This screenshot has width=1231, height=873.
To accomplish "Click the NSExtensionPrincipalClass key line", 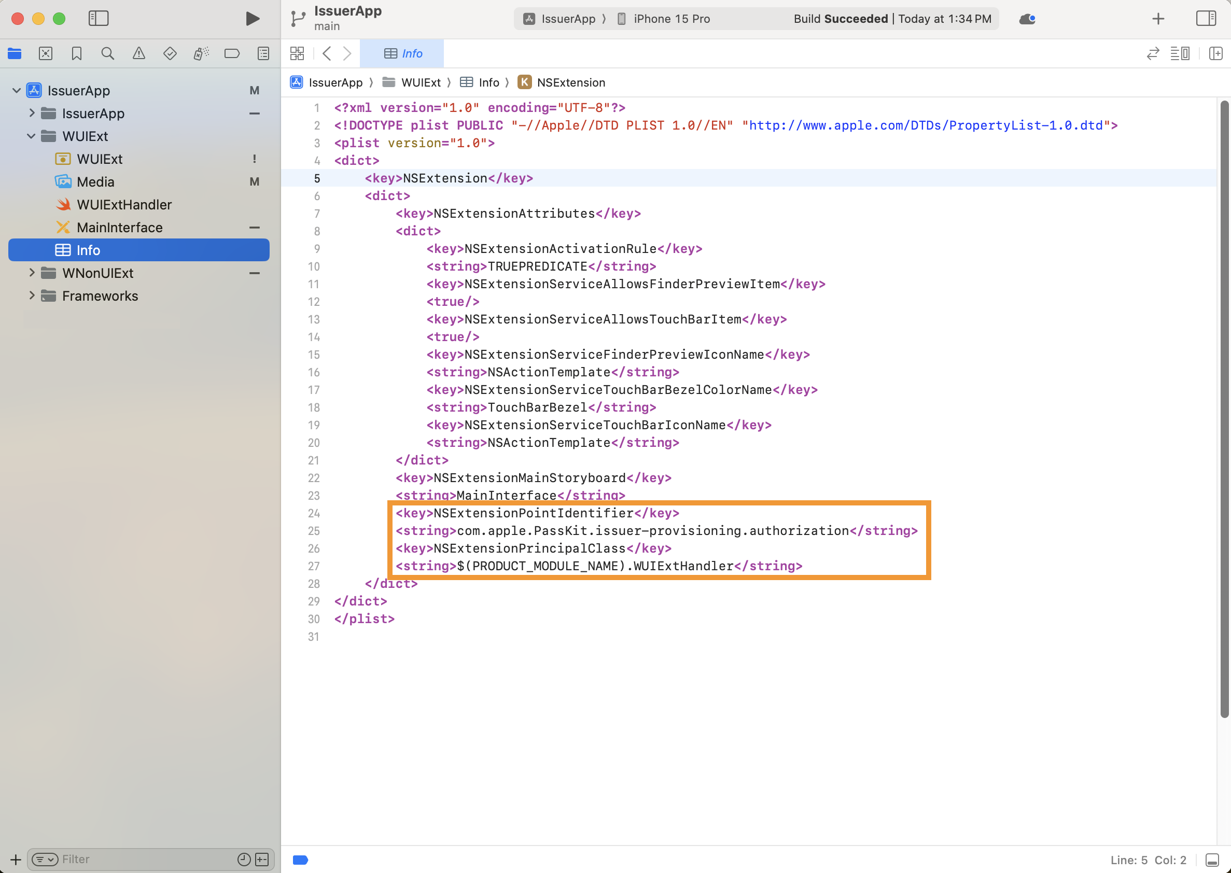I will click(533, 548).
